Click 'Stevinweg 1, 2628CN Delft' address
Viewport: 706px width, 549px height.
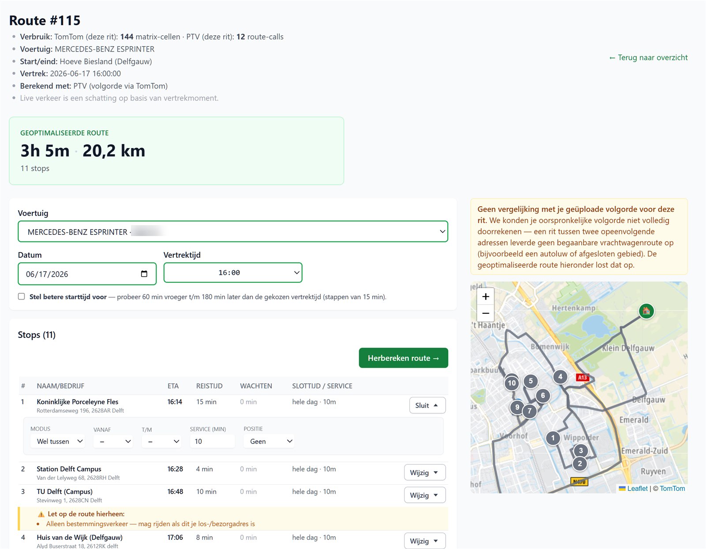pos(69,500)
